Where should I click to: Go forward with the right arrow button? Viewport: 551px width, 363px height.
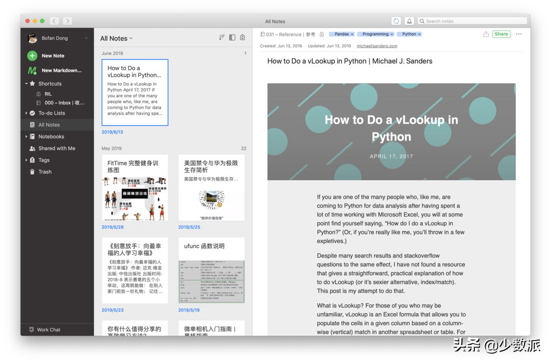(x=67, y=21)
